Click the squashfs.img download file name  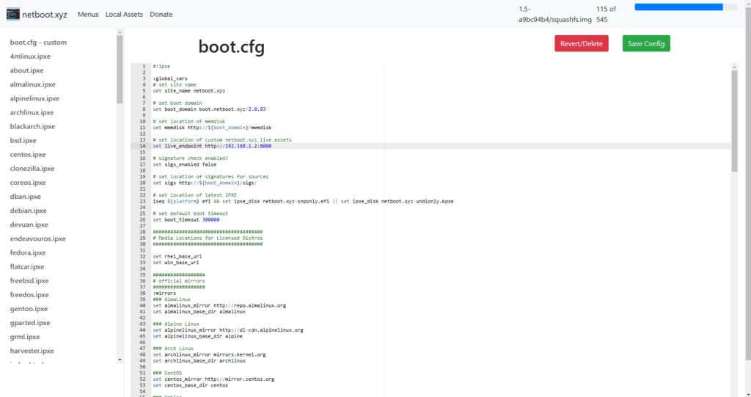click(555, 15)
